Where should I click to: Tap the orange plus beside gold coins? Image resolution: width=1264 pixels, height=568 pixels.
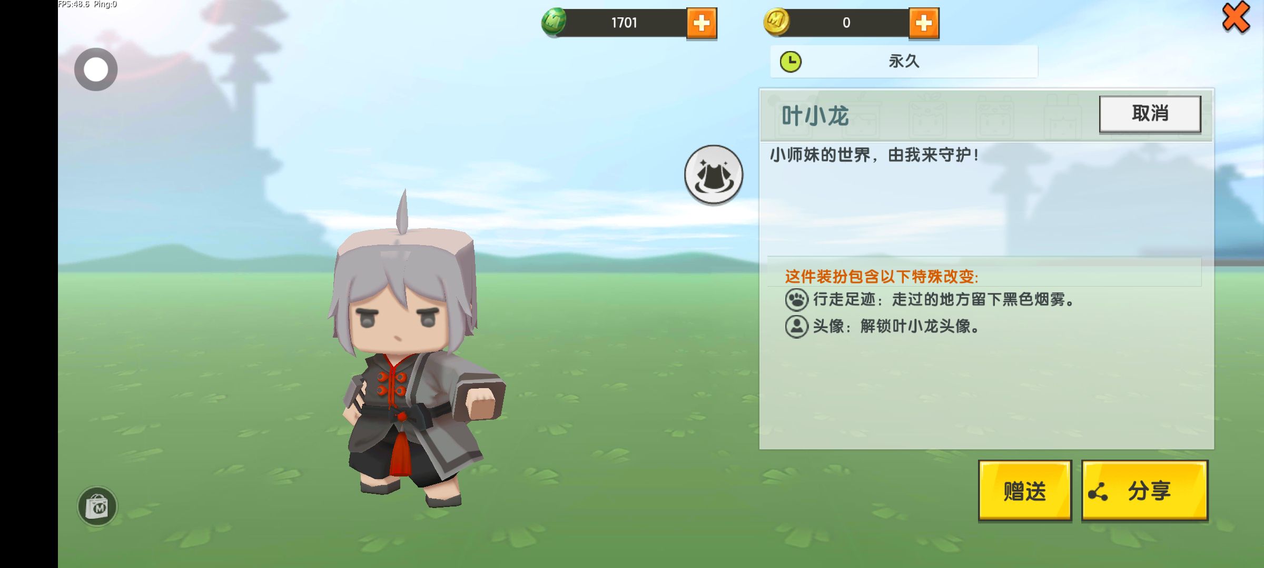924,23
